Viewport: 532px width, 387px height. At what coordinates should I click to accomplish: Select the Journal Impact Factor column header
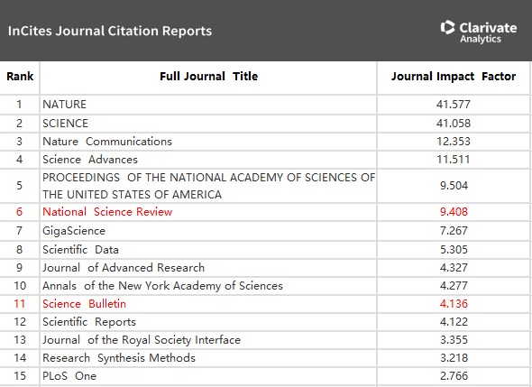(454, 77)
